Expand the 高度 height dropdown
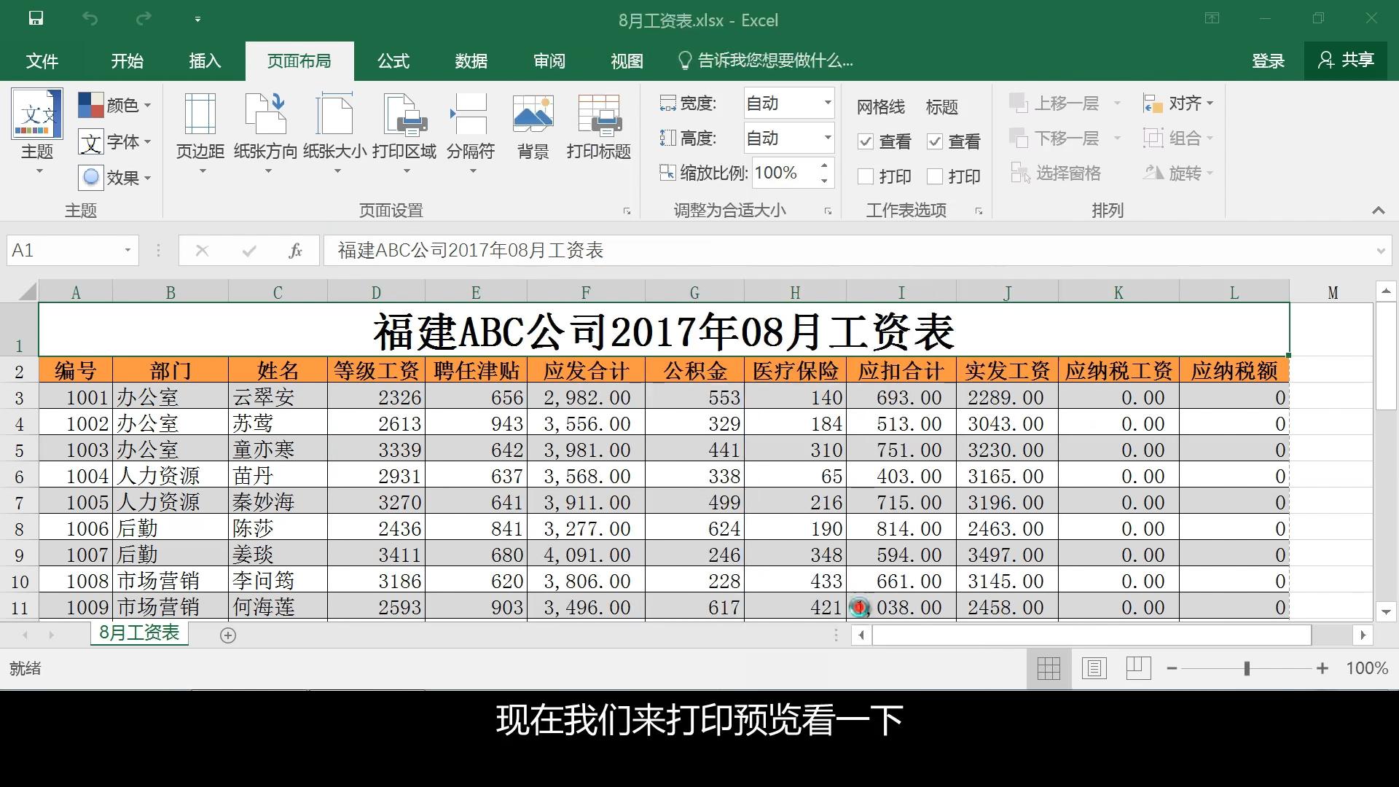Screen dimensions: 1399x787 click(827, 138)
